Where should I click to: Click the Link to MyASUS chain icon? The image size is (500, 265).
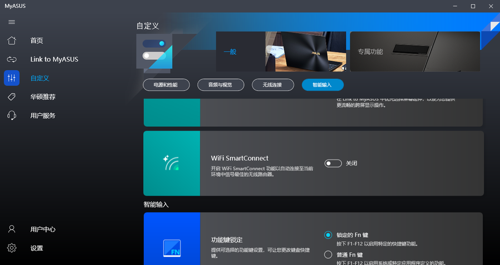(x=12, y=59)
